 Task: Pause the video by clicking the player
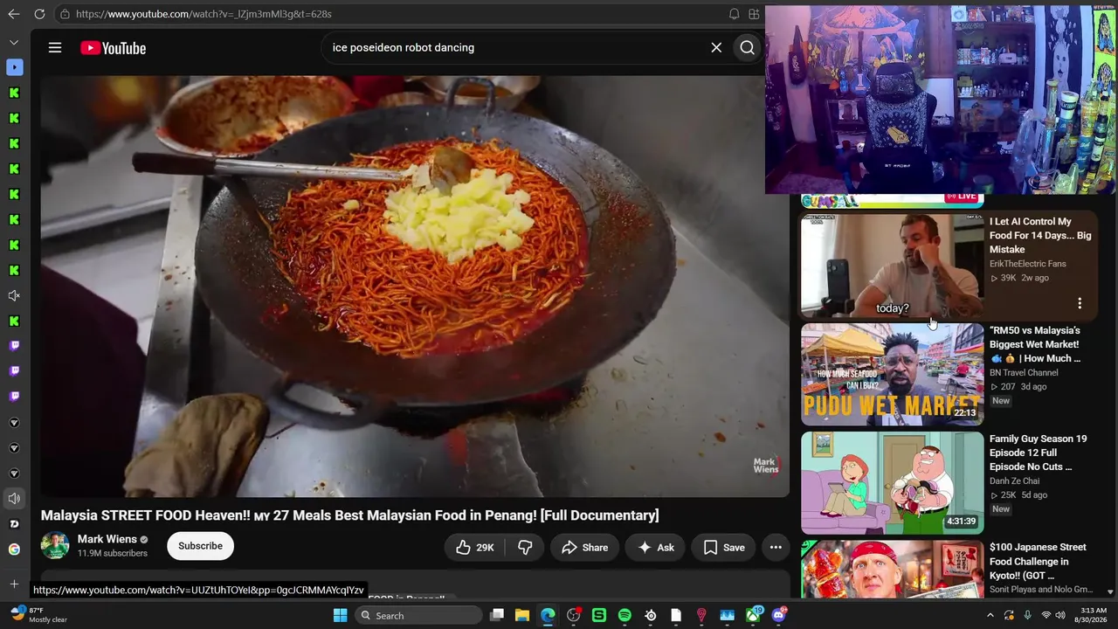point(415,287)
